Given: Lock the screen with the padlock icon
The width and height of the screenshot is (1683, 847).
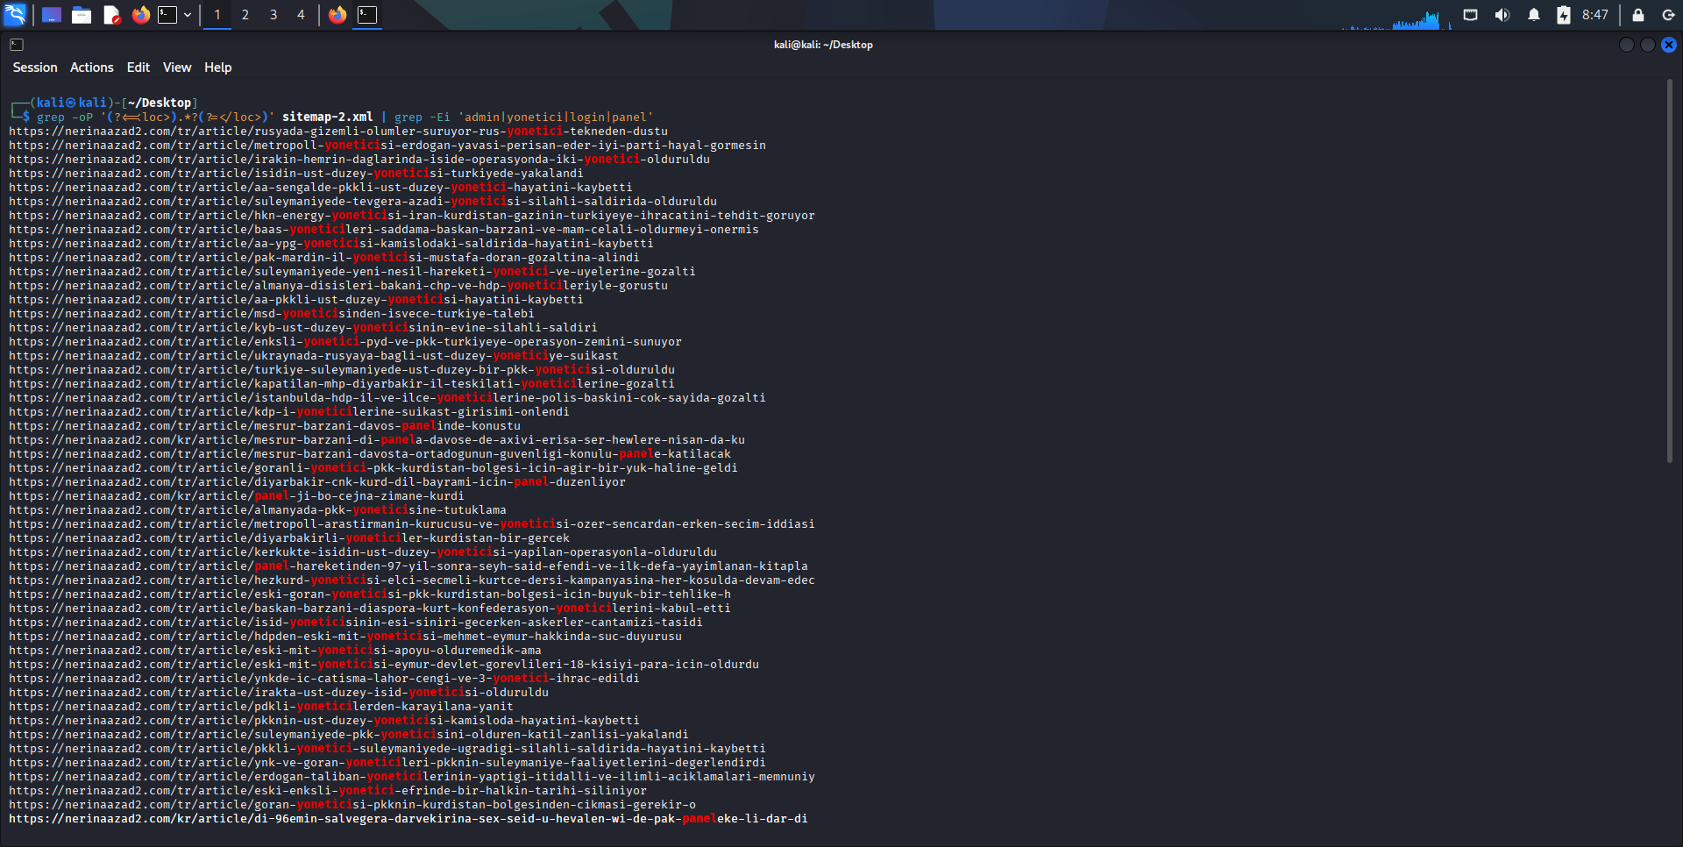Looking at the screenshot, I should point(1637,15).
